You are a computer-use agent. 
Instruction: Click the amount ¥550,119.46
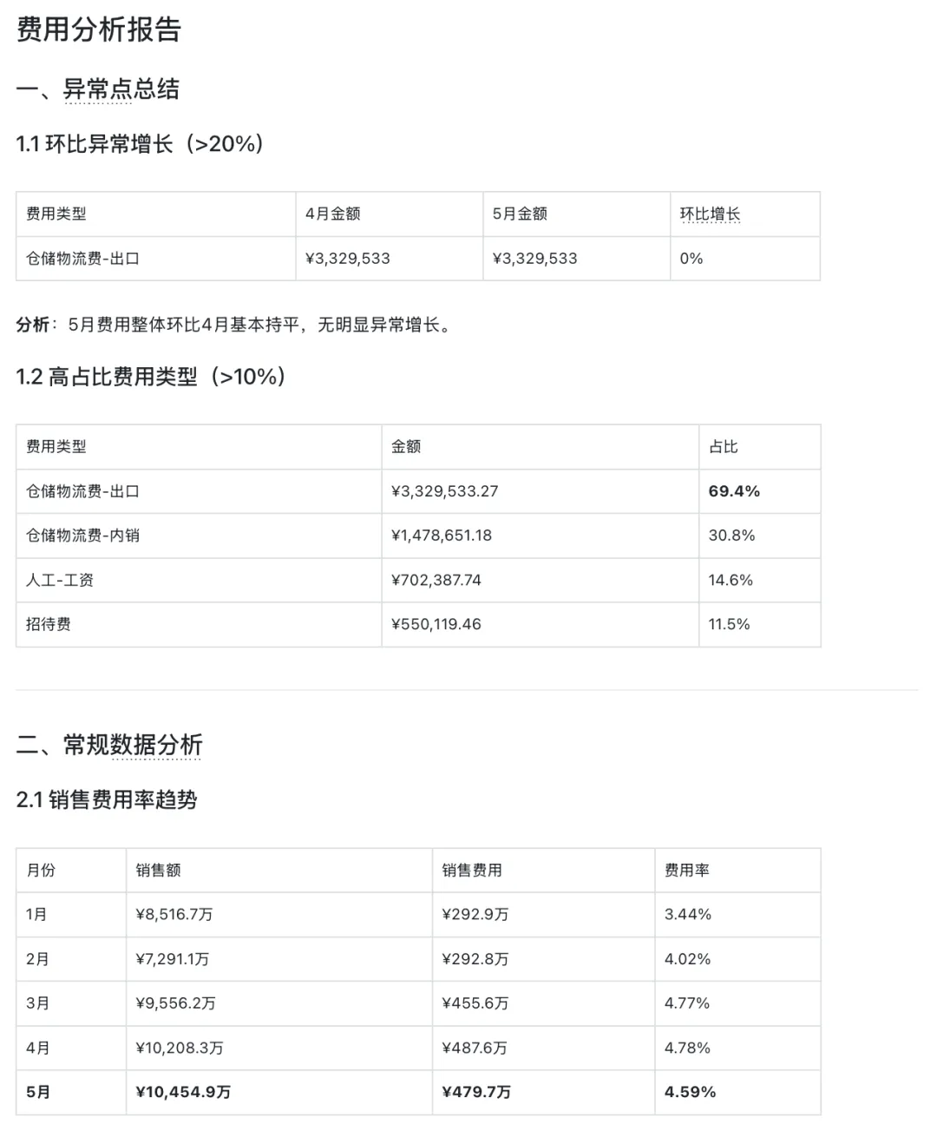(x=436, y=624)
